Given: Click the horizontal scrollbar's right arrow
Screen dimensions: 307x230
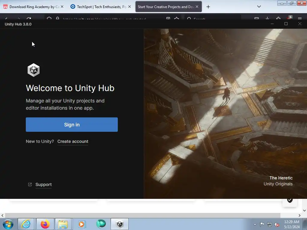Looking at the screenshot, I should (x=300, y=215).
